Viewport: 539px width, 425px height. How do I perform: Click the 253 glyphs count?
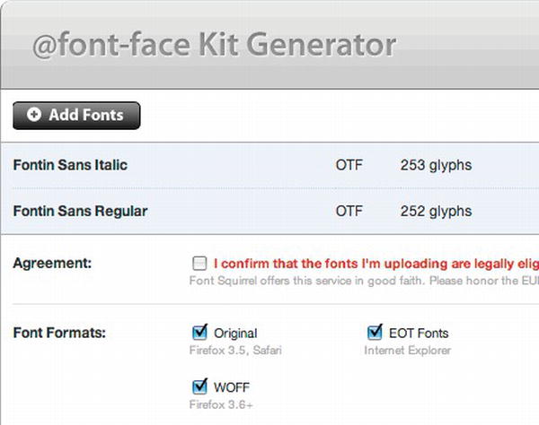tap(436, 165)
